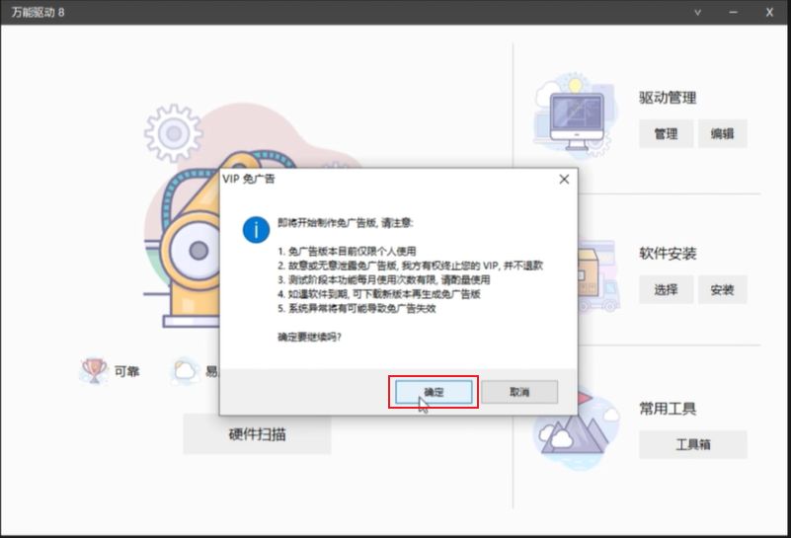Close the VIP 免广告 dialog
Screen dimensions: 791x538
click(564, 179)
